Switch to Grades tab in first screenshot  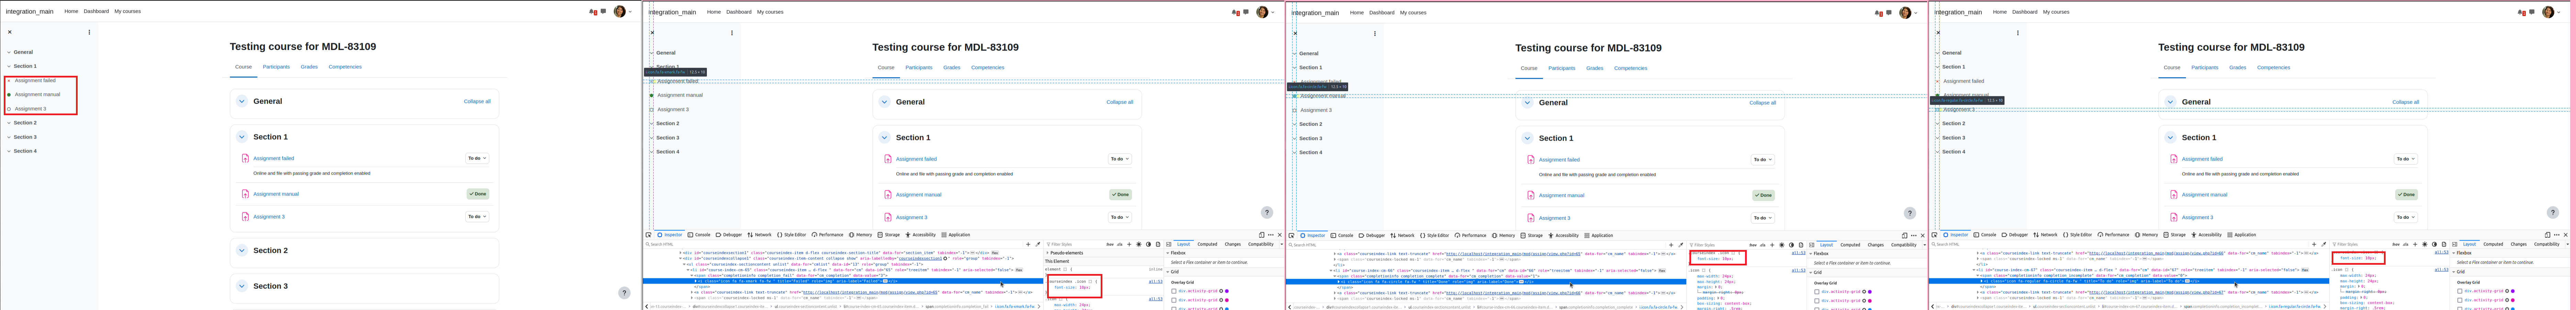[x=309, y=67]
